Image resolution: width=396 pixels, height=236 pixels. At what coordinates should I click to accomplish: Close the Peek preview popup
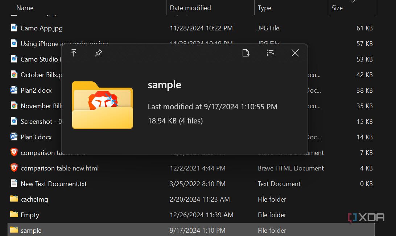pos(295,53)
